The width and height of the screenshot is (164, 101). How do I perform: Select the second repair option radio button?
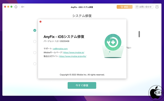coord(35,42)
